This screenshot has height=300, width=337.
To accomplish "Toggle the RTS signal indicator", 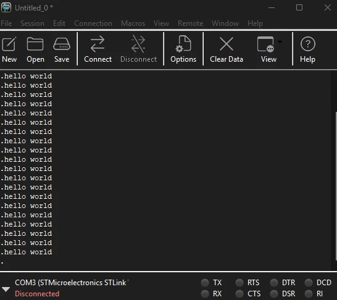I will 239,283.
